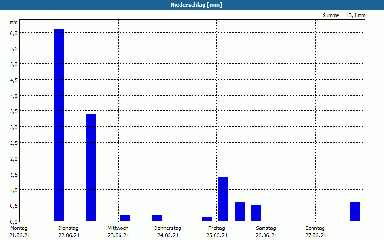The image size is (384, 240).
Task: Click the 5,0 y-axis label
Action: [x=14, y=64]
